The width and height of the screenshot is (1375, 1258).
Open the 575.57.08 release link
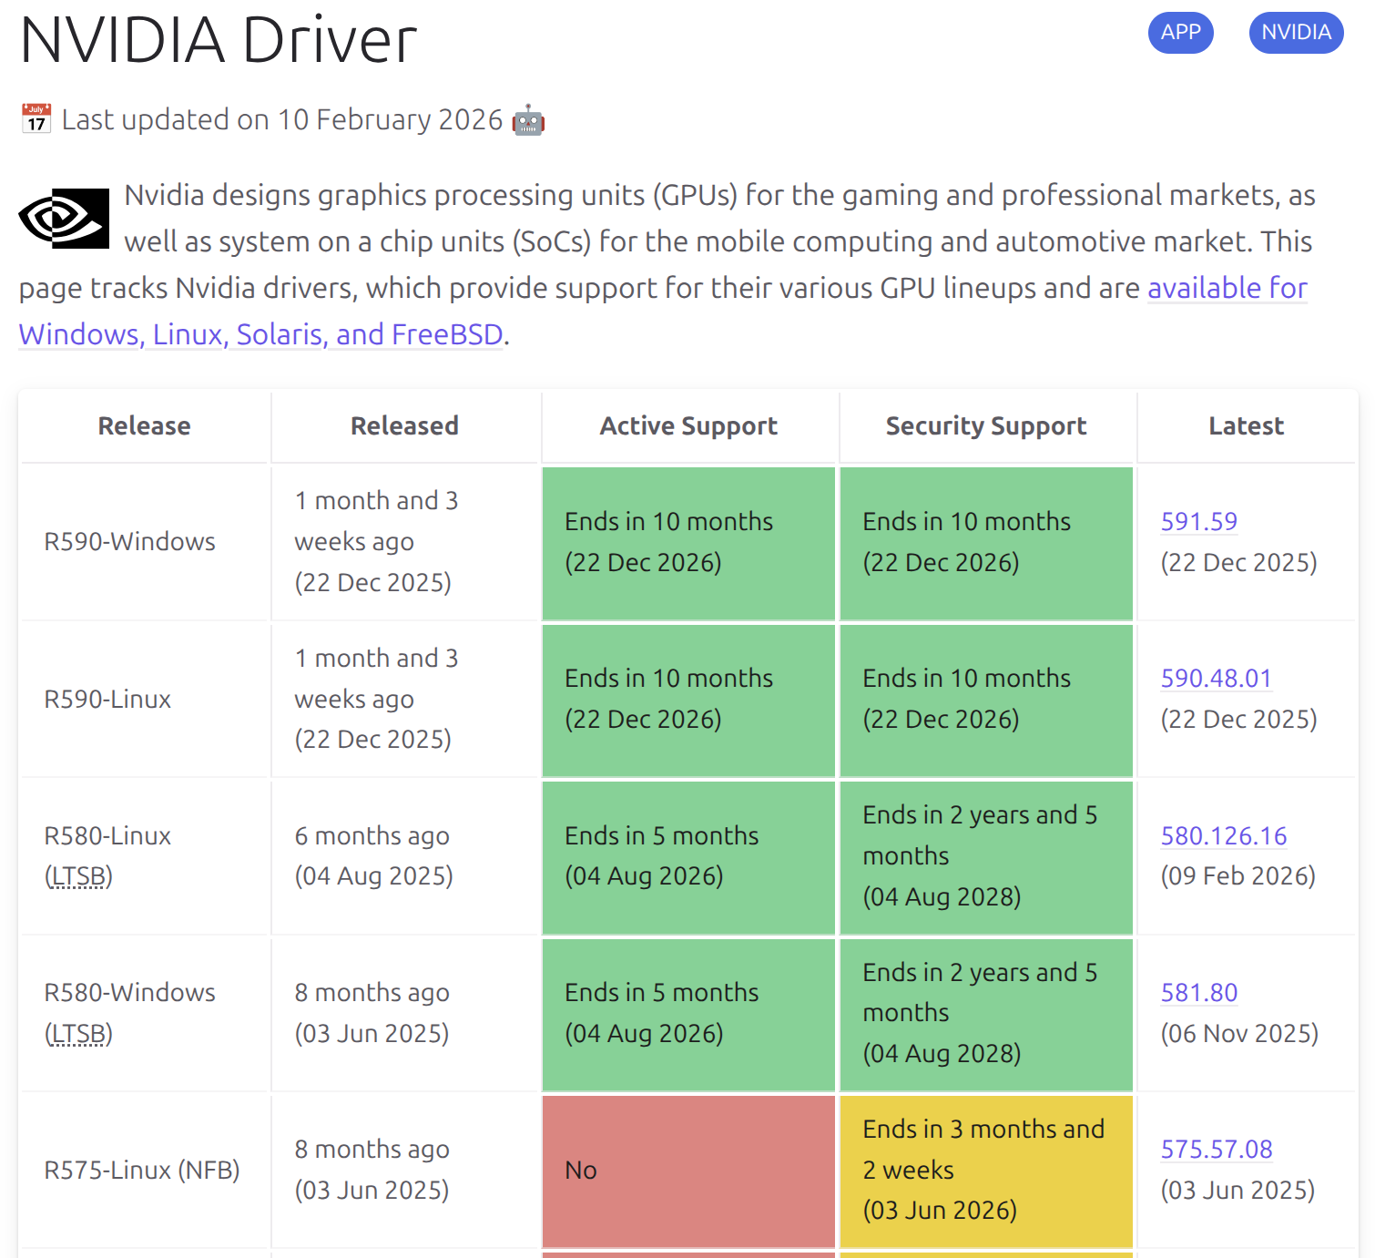[x=1216, y=1149]
